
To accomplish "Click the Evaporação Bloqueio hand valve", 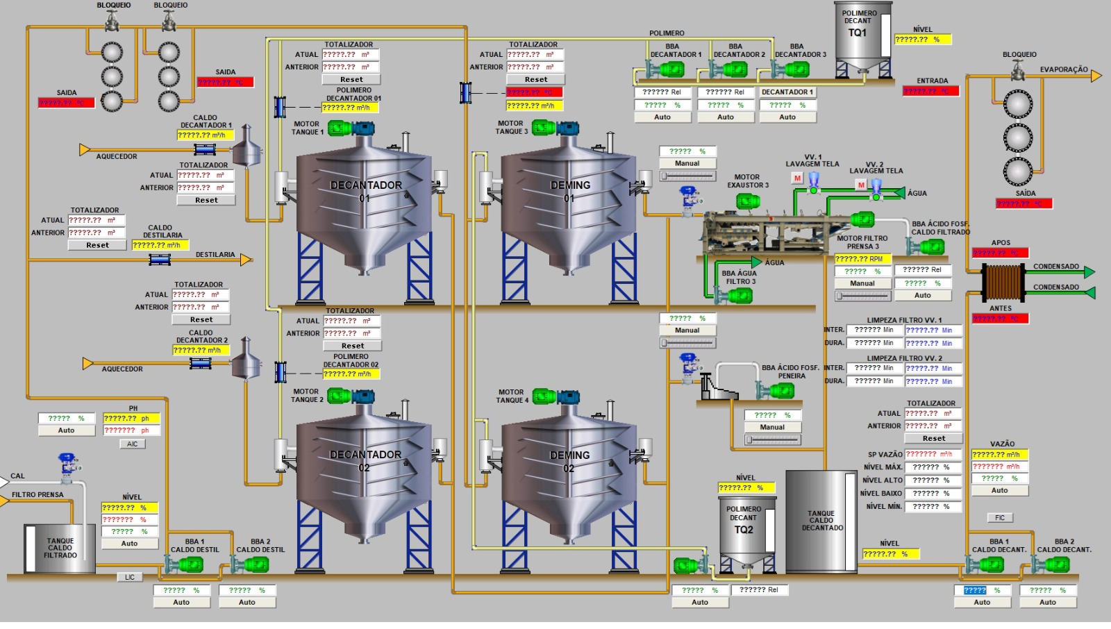I will 1018,69.
